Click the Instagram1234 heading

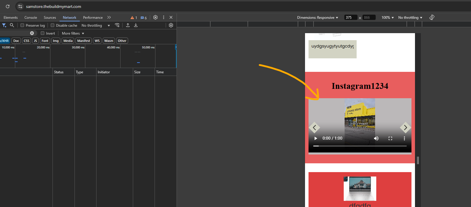[x=360, y=86]
